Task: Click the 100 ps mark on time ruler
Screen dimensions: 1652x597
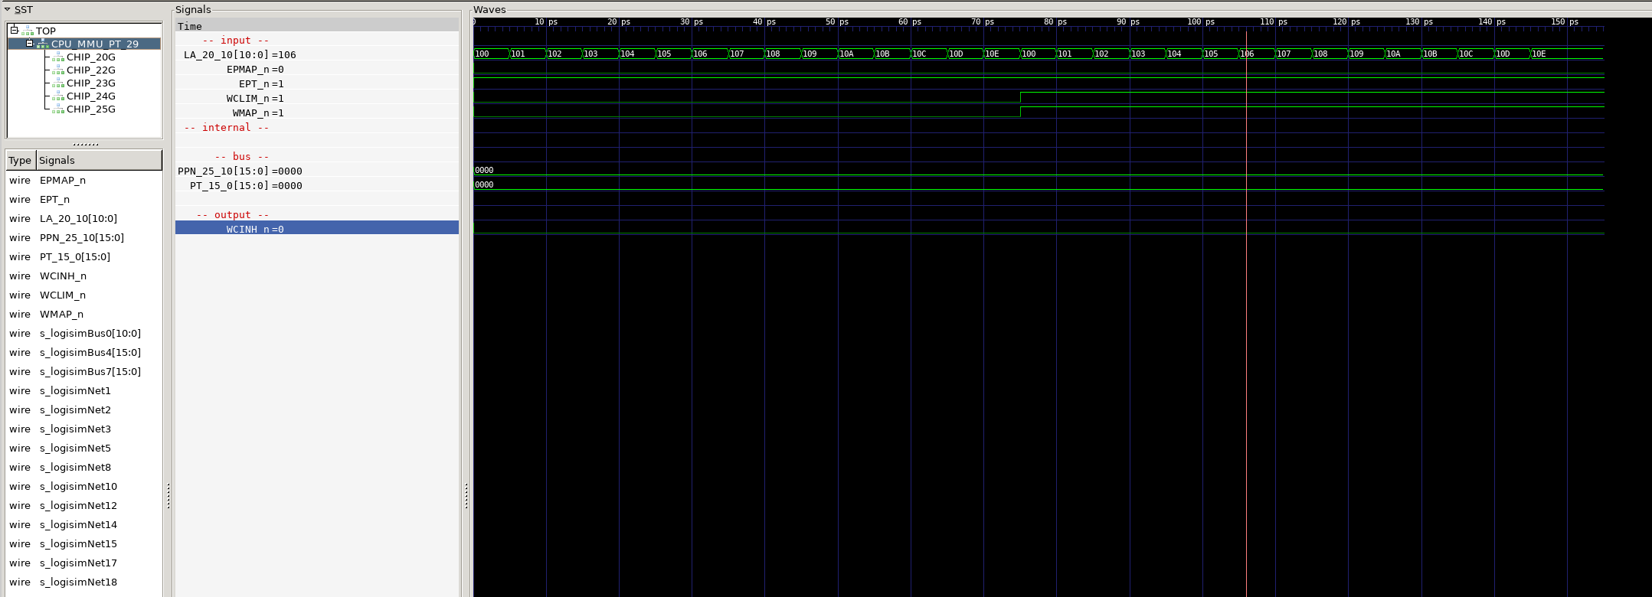Action: pyautogui.click(x=1202, y=21)
